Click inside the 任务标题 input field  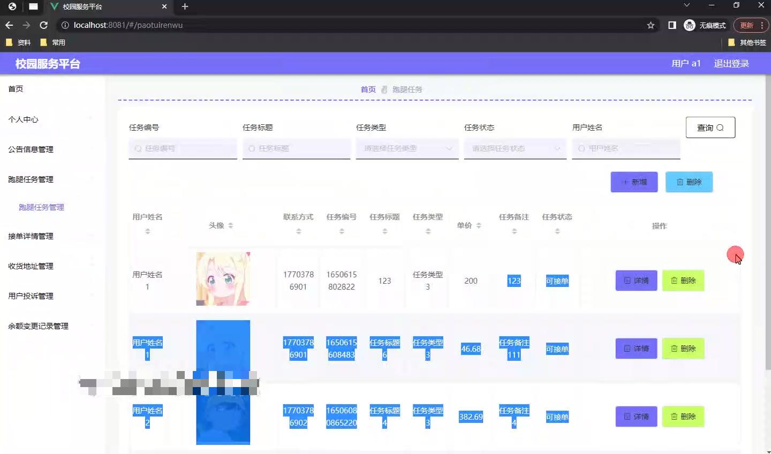pos(296,148)
